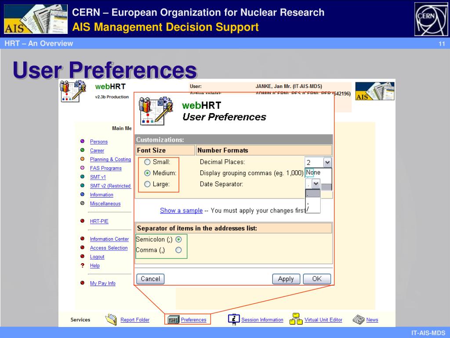Click the News newspaper icon
The width and height of the screenshot is (450, 338).
click(x=359, y=320)
